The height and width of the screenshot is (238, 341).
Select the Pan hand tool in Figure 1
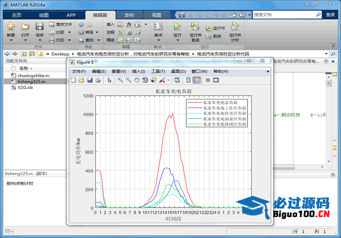click(137, 80)
